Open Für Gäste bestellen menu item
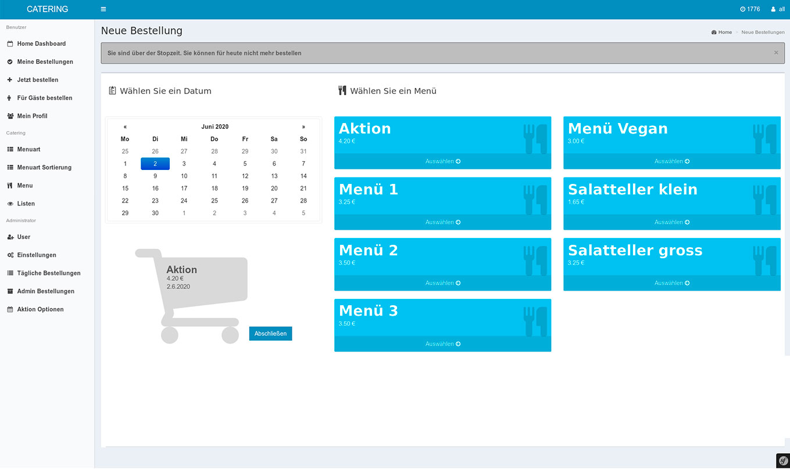 pos(45,98)
